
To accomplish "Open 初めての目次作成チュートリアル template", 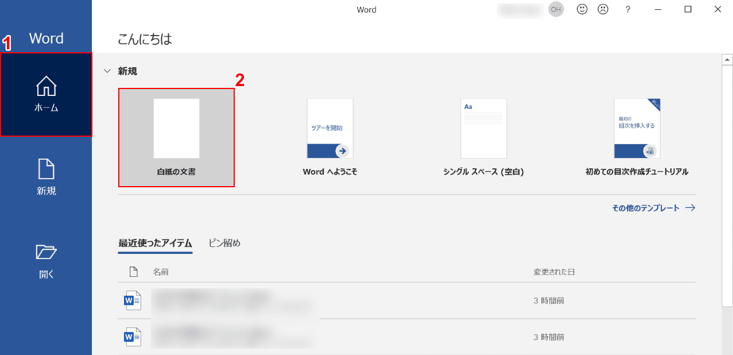I will (637, 137).
